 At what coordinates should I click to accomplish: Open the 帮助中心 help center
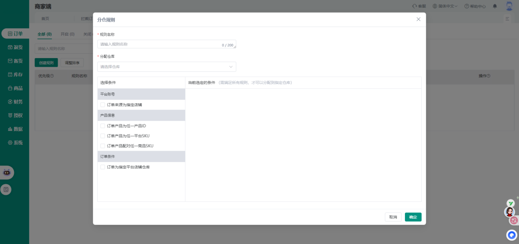point(475,6)
